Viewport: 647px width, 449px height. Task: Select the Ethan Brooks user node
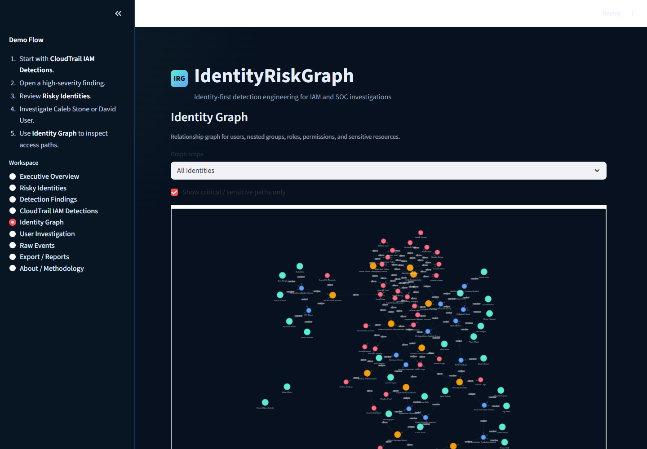pos(307,332)
